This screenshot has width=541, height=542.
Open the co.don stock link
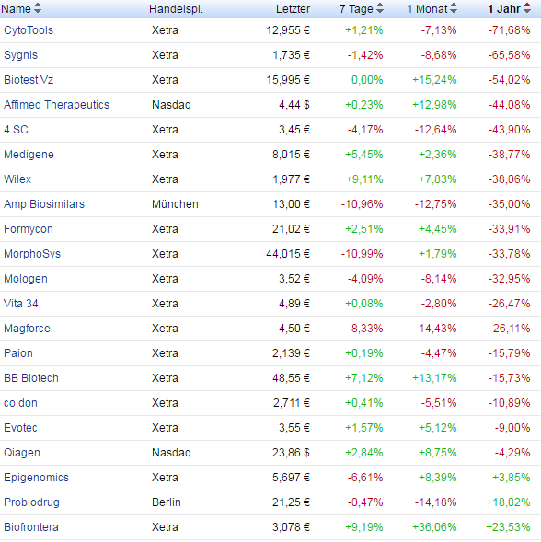20,403
